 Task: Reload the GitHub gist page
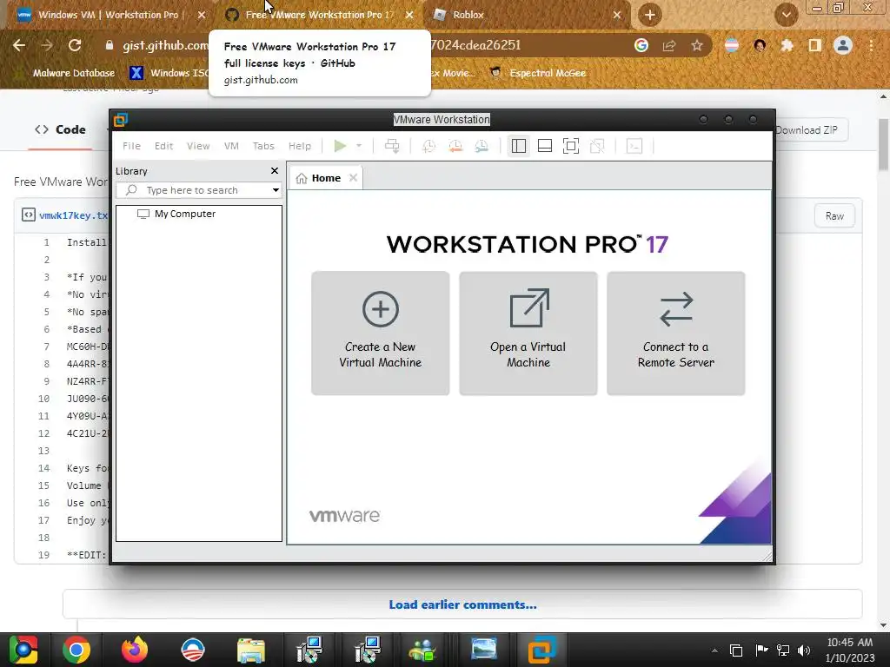click(x=75, y=45)
